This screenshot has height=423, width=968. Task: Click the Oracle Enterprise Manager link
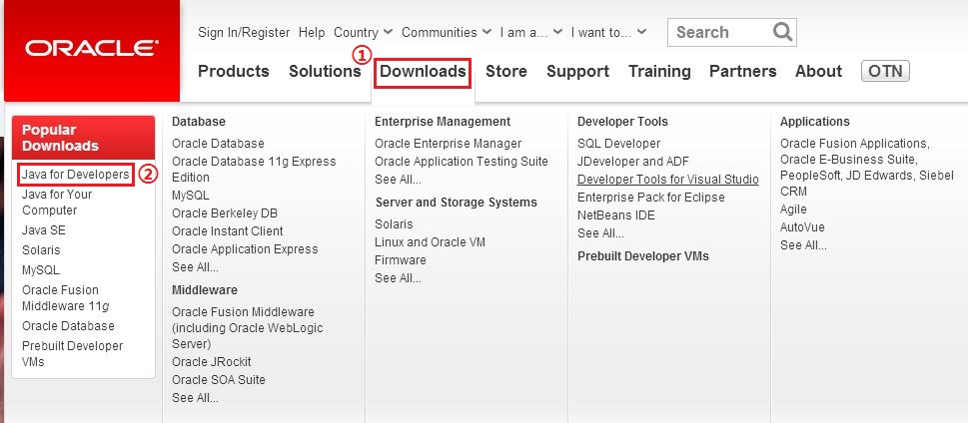448,144
